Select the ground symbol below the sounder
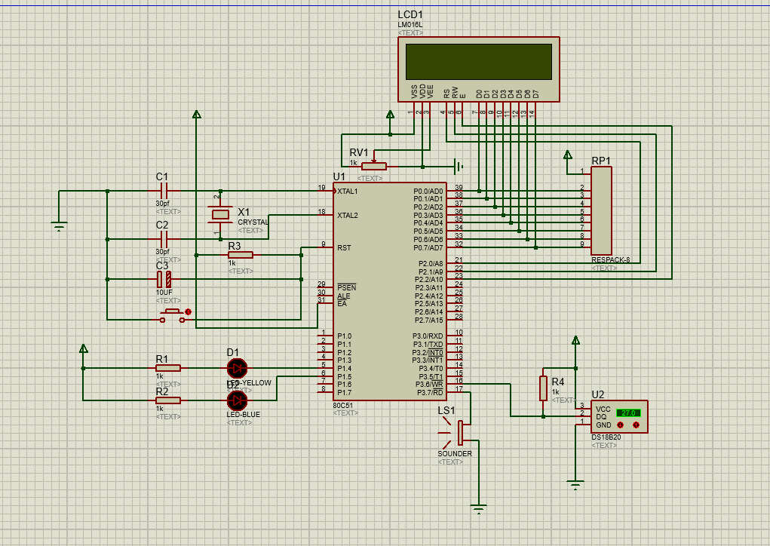This screenshot has width=770, height=546. [x=478, y=509]
